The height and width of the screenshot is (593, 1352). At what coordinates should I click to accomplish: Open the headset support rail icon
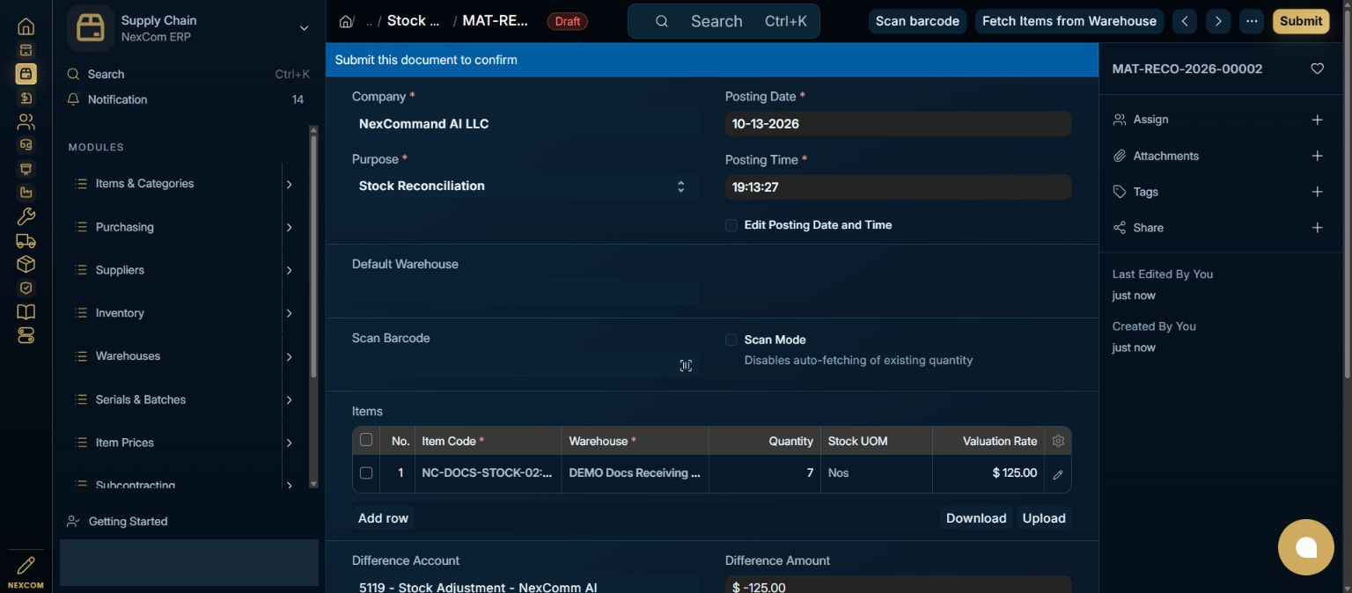pos(26,145)
